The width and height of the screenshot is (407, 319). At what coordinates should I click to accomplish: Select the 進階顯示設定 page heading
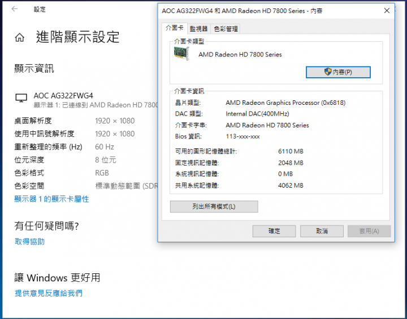[x=77, y=37]
